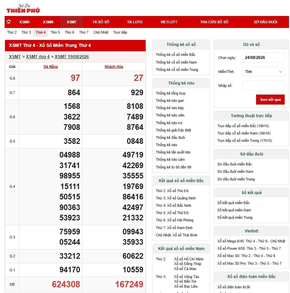Switch to the Thứ 6 tab
The width and height of the screenshot is (290, 293).
[x=70, y=32]
